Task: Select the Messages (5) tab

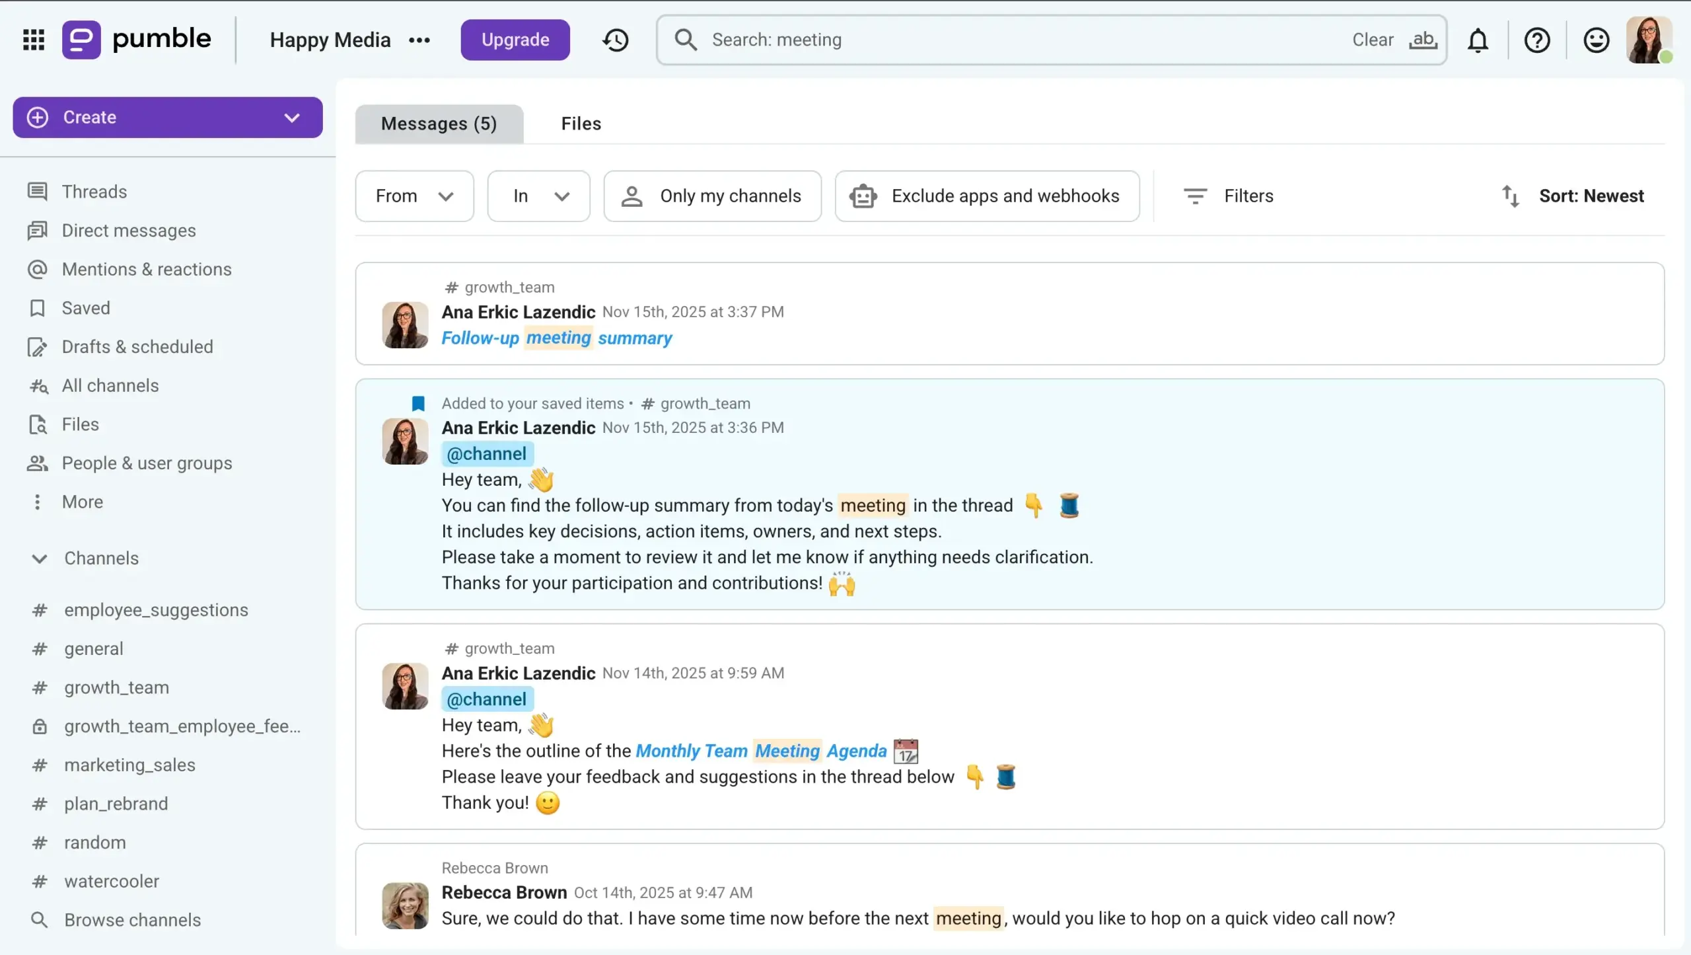Action: (x=439, y=124)
